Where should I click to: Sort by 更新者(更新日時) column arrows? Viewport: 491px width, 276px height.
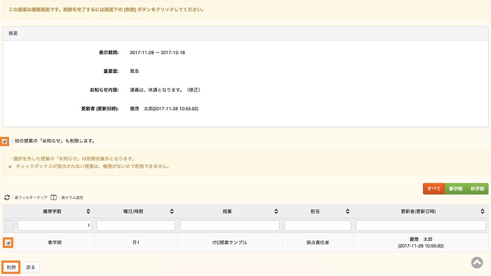pyautogui.click(x=483, y=211)
